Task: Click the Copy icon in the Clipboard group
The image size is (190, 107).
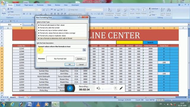Action: [8, 12]
